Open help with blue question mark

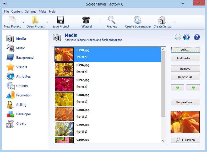coord(197,37)
